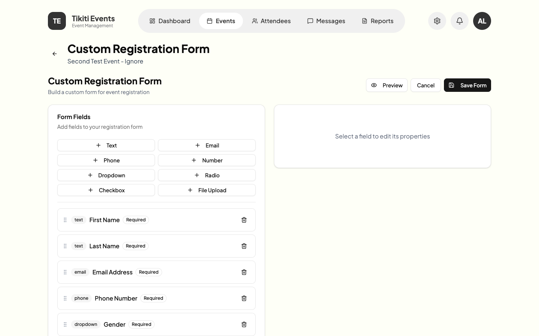Select the Gender dropdown field row
This screenshot has width=539, height=336.
(187, 324)
